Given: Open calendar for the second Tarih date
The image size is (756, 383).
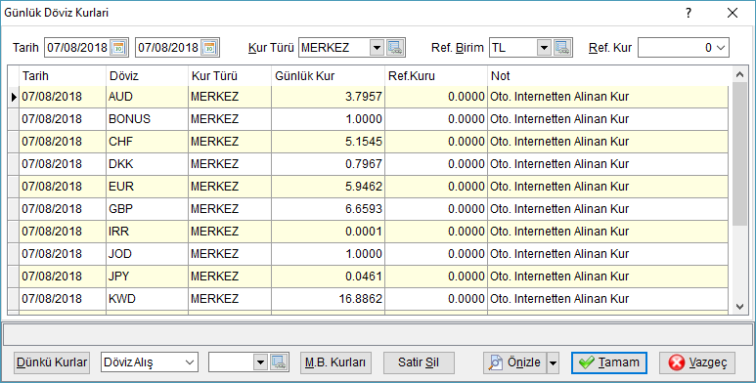Looking at the screenshot, I should (209, 48).
